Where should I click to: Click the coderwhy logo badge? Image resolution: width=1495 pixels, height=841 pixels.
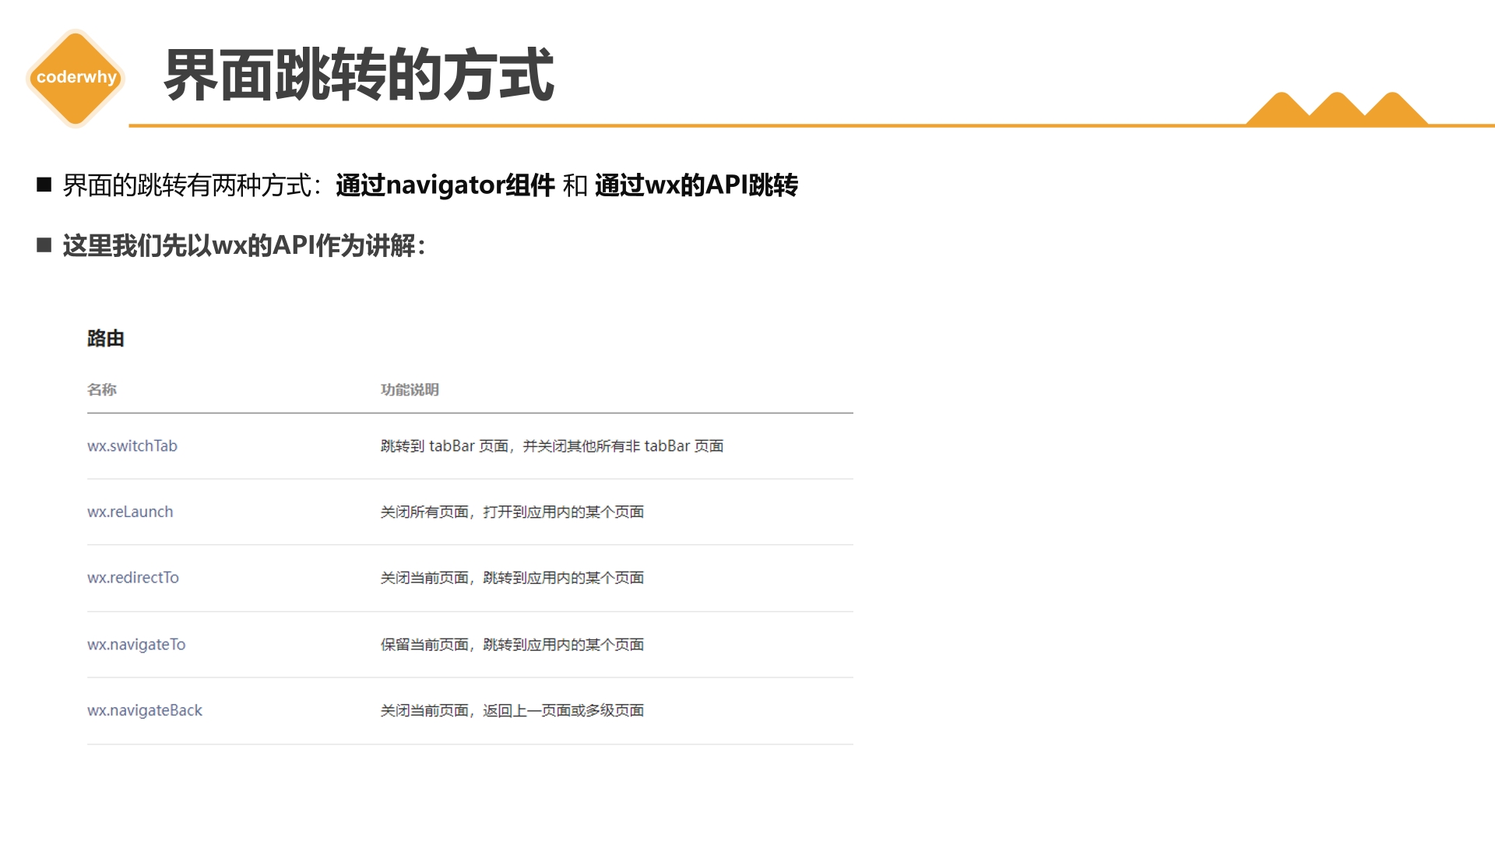click(x=76, y=77)
